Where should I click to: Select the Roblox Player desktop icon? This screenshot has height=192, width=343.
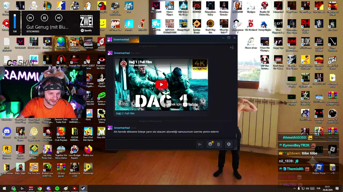[319, 169]
